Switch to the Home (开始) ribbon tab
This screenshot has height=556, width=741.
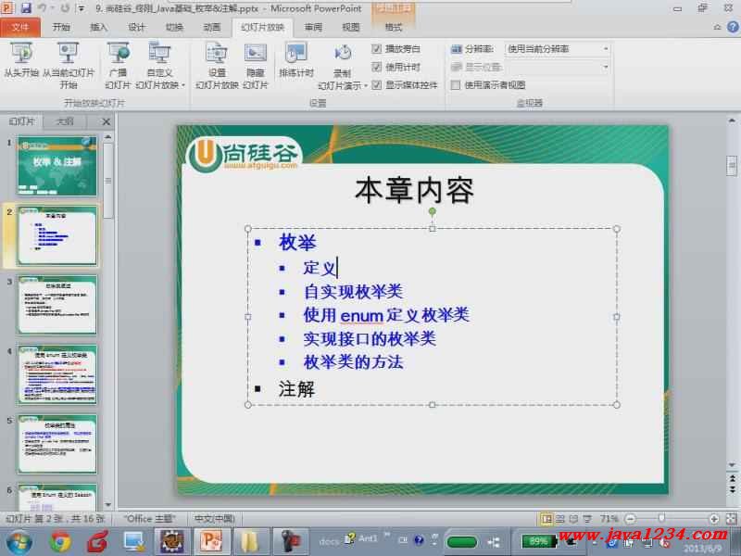click(x=61, y=28)
